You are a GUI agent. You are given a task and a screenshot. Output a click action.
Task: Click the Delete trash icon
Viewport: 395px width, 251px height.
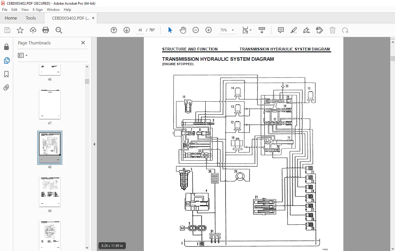332,30
